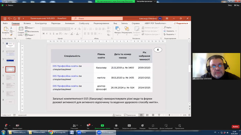
Task: Click the Найти find button
Action: click(168, 27)
